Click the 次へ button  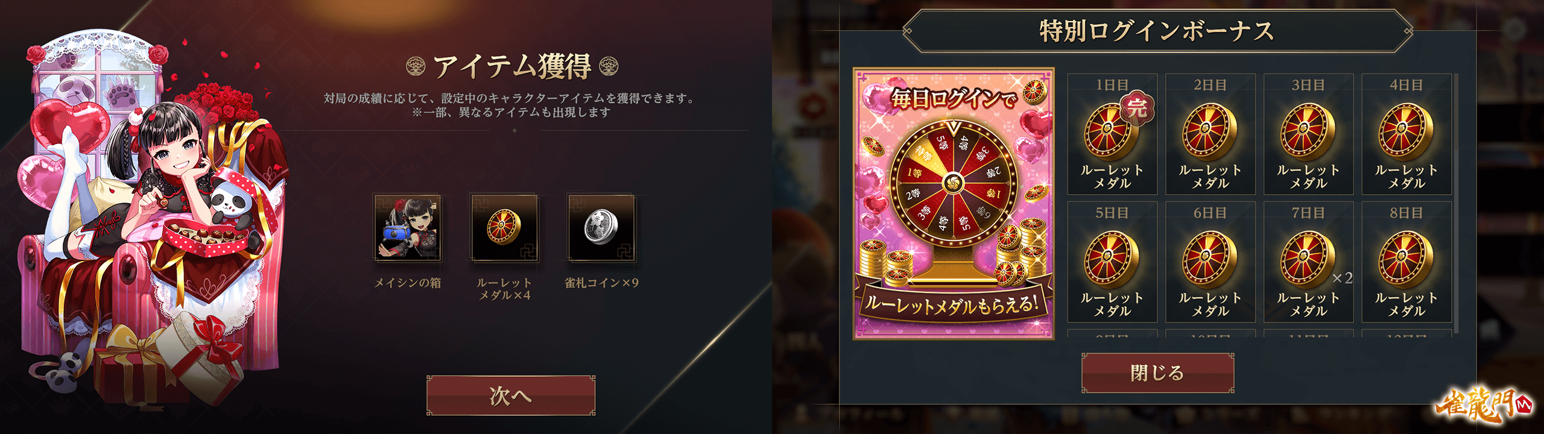tap(511, 395)
